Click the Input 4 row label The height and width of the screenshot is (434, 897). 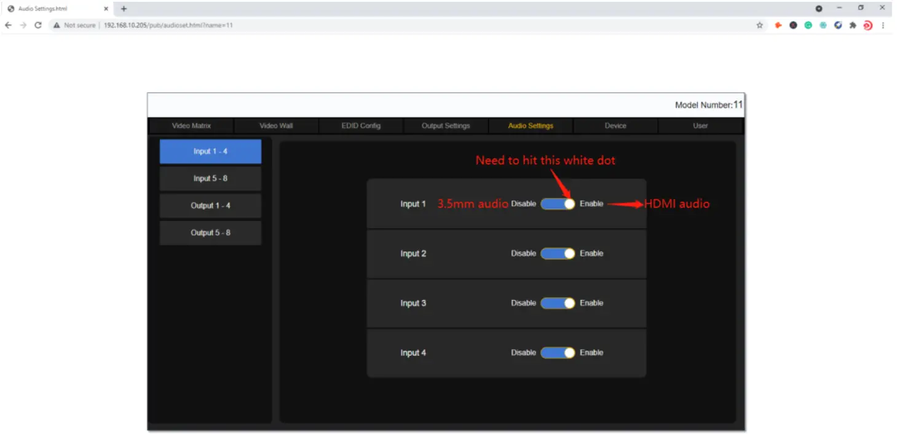pos(413,353)
